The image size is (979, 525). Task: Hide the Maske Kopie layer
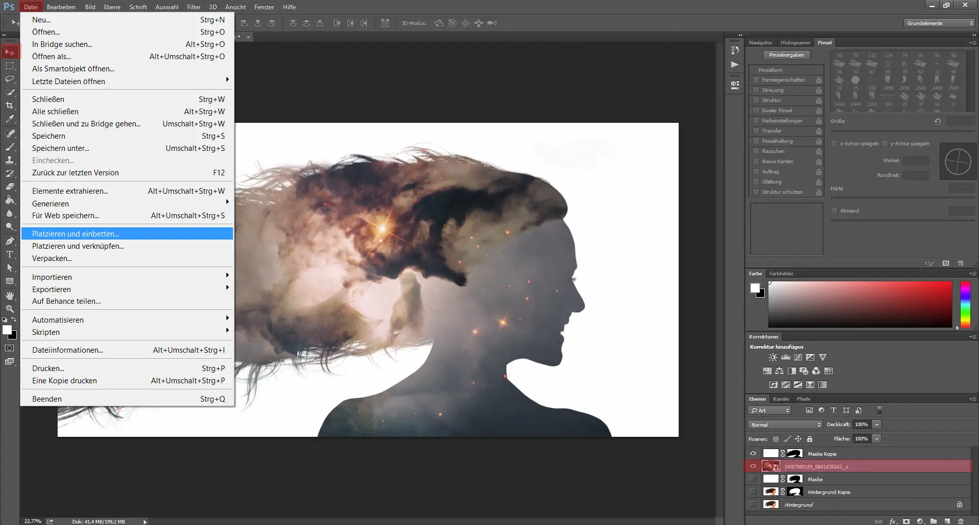[753, 453]
